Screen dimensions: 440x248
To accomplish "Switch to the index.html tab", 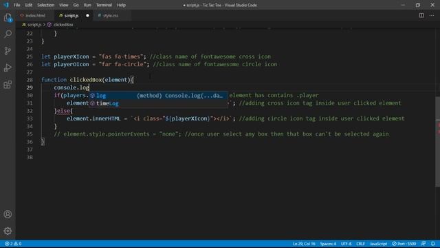I will tap(35, 16).
